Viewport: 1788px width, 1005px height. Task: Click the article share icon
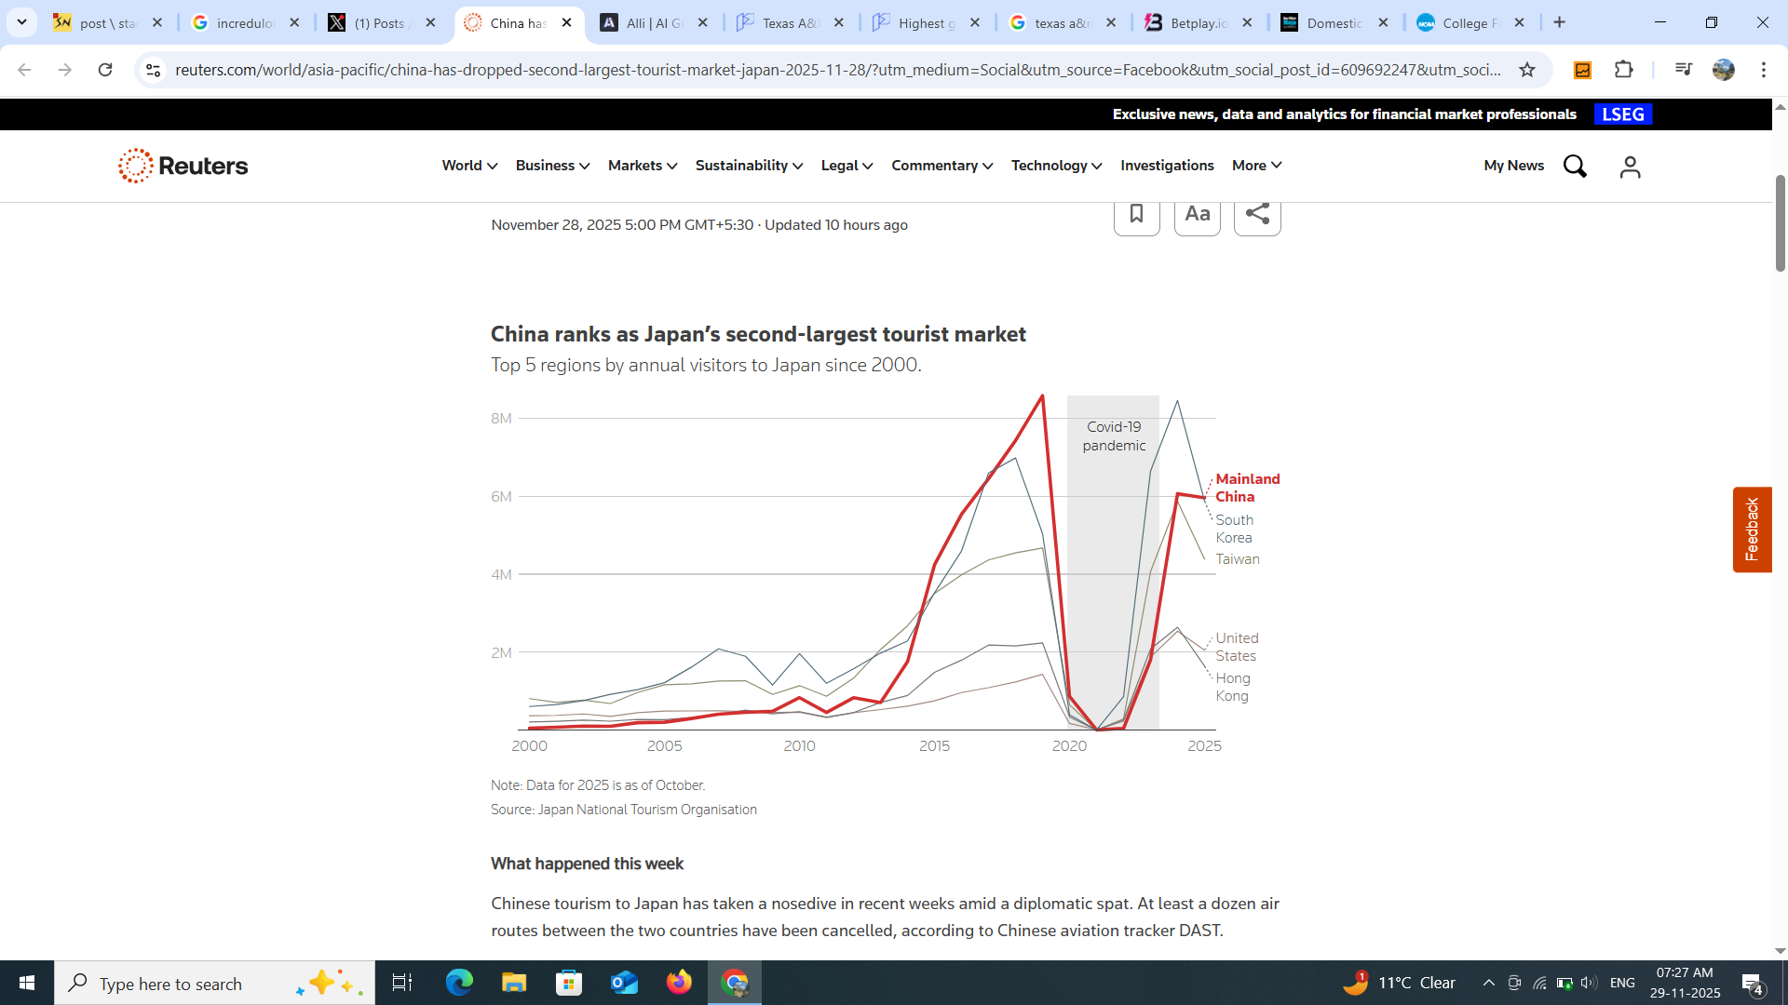tap(1257, 215)
